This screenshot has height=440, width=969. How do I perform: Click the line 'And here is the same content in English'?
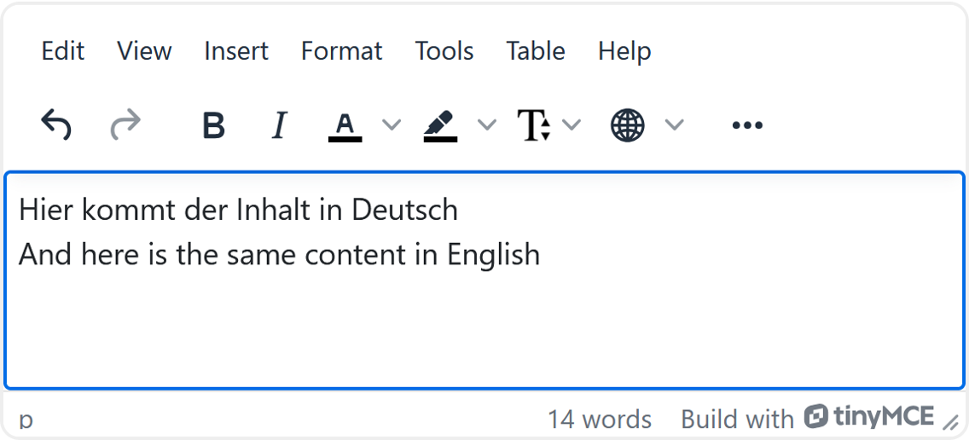point(279,255)
